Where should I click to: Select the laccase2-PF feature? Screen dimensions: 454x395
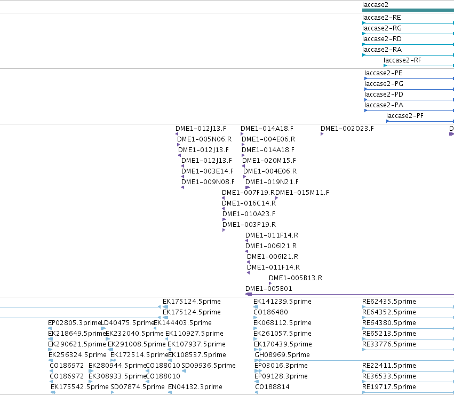point(404,116)
